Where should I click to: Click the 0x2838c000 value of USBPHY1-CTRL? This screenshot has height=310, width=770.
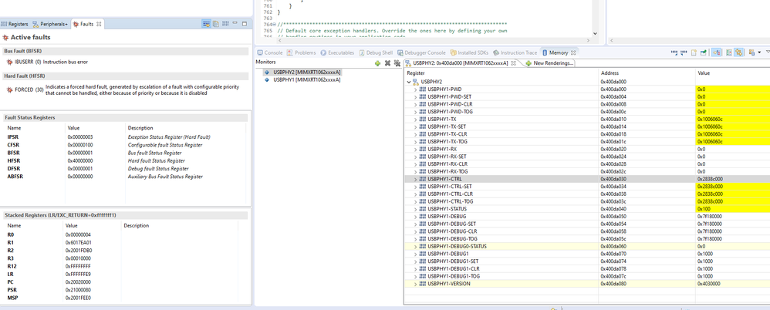710,179
